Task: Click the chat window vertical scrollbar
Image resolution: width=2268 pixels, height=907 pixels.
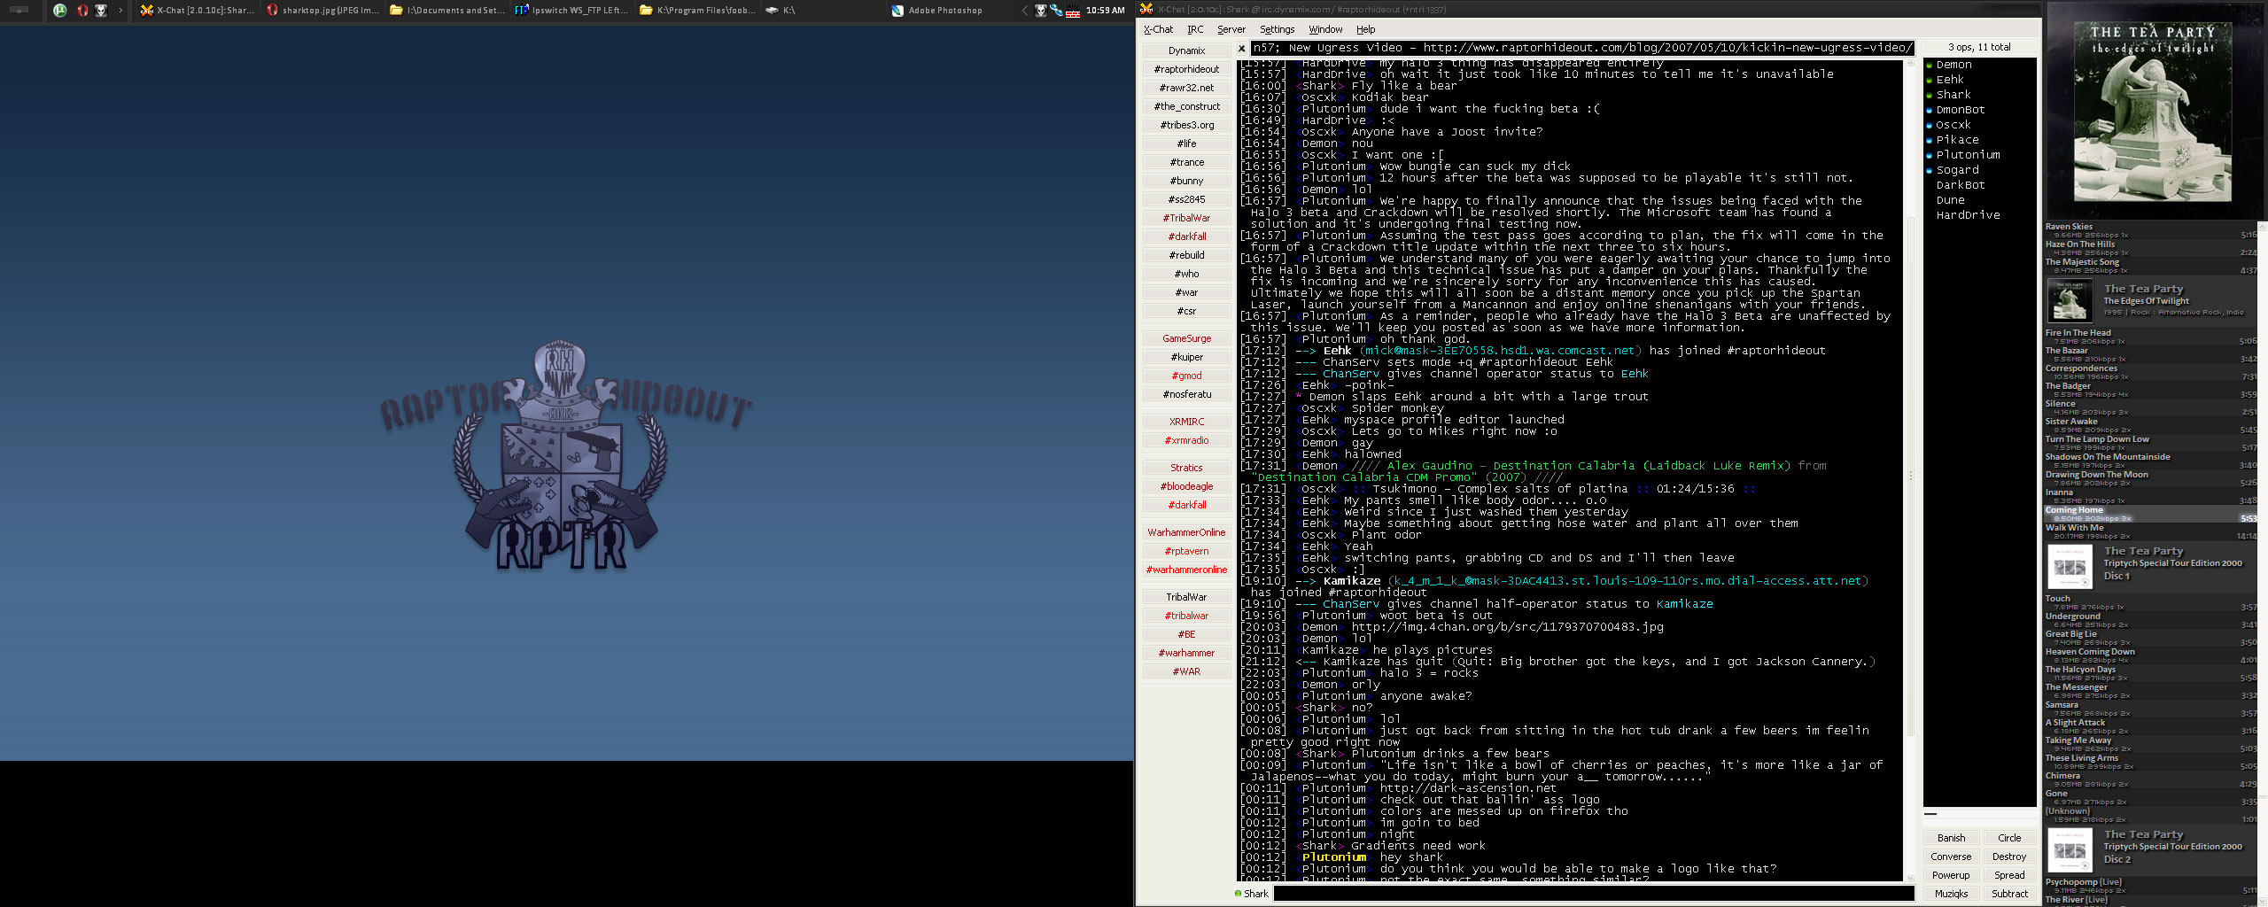Action: coord(1910,469)
